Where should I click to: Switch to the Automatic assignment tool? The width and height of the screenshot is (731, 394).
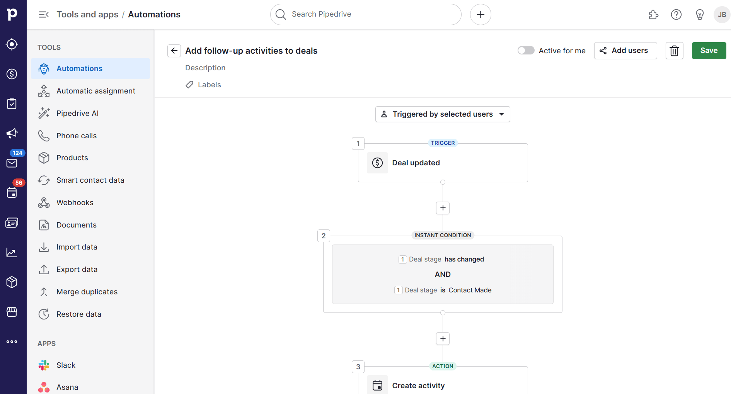[96, 91]
